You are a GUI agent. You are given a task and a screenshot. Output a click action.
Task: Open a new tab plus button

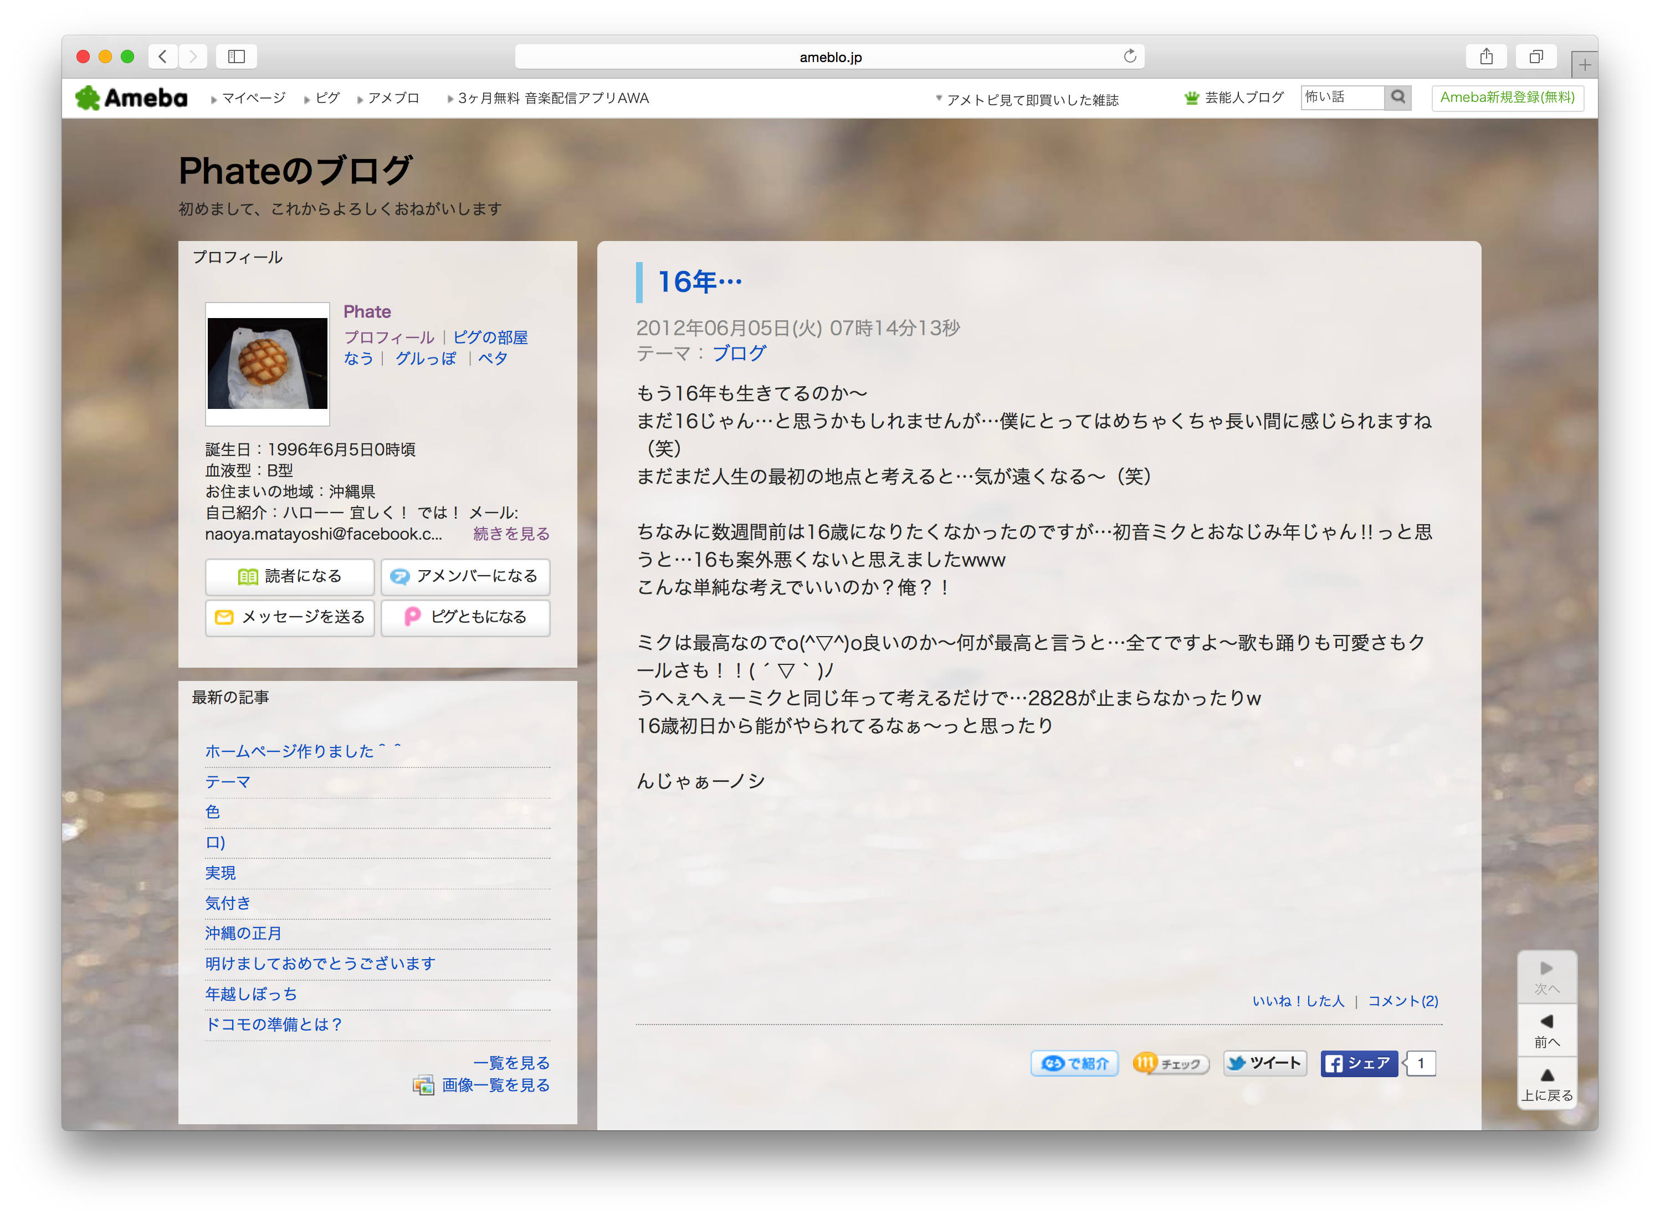coord(1584,65)
